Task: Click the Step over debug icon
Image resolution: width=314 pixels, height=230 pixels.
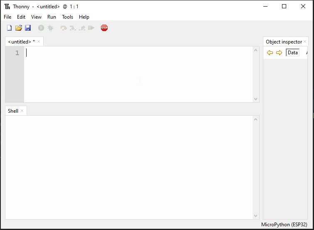Action: 64,28
